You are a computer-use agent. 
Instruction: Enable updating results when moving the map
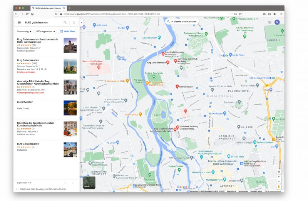[x=17, y=189]
